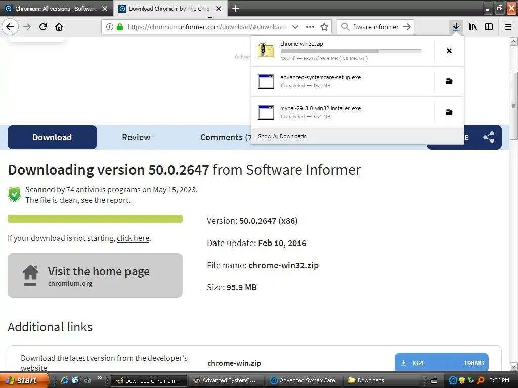Click the page vertical scrollbar thumb
This screenshot has height=388, width=518.
pos(514,106)
